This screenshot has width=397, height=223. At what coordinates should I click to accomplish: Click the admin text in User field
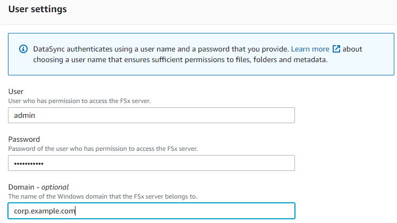pyautogui.click(x=24, y=115)
